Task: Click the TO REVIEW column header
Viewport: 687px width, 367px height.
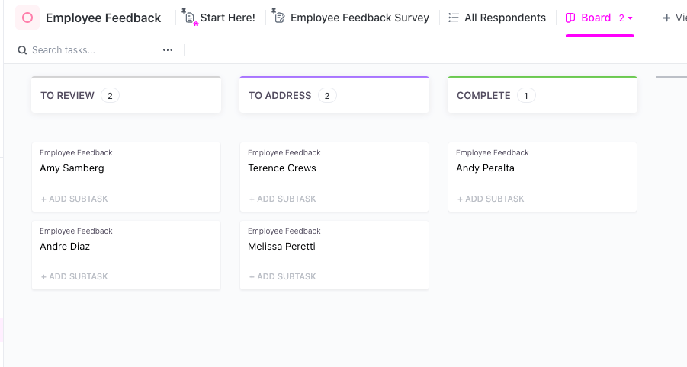Action: (x=67, y=96)
